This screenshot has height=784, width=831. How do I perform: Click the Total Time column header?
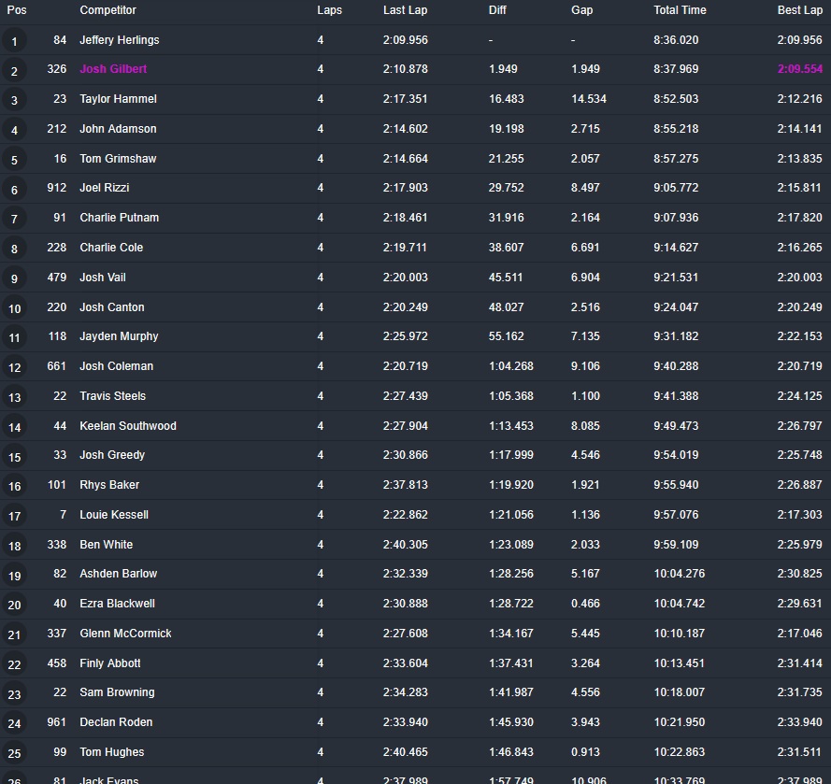680,10
